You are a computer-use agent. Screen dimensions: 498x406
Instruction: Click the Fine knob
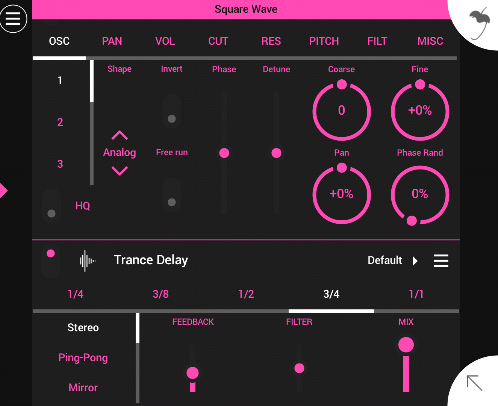420,111
